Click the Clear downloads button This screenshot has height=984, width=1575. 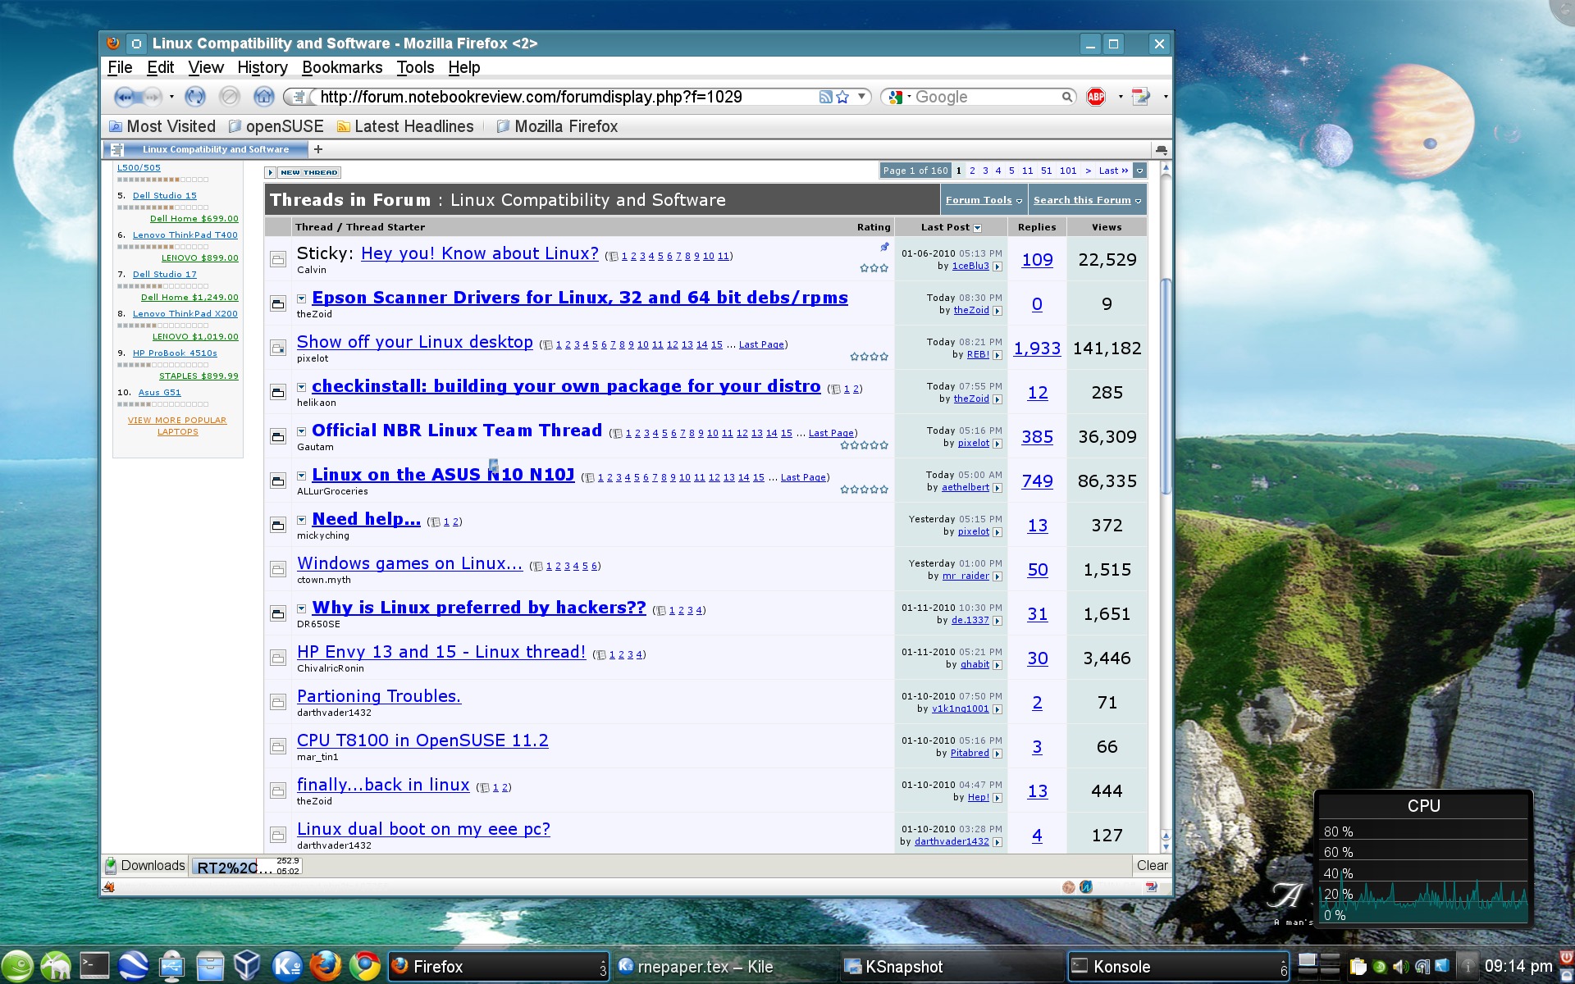[1152, 866]
